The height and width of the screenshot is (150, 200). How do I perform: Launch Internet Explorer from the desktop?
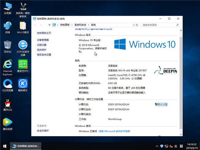[x=7, y=67]
